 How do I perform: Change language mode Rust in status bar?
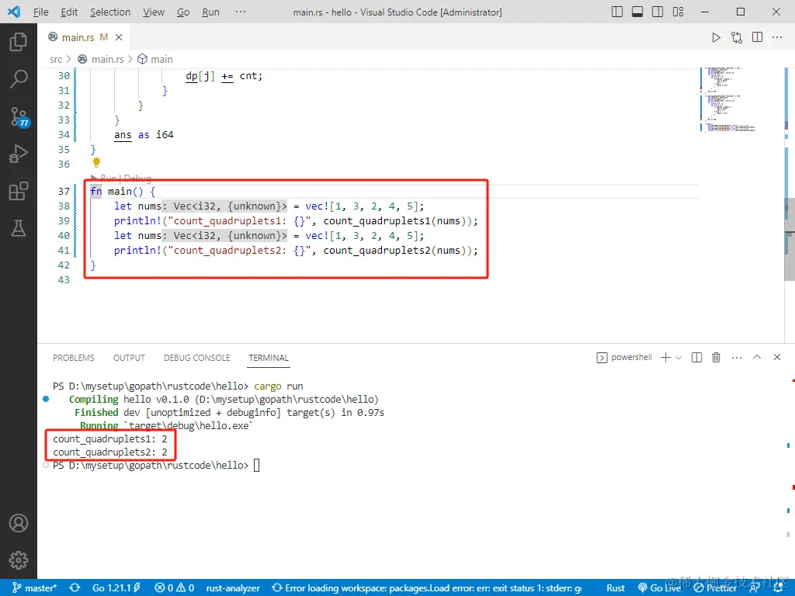[x=616, y=588]
